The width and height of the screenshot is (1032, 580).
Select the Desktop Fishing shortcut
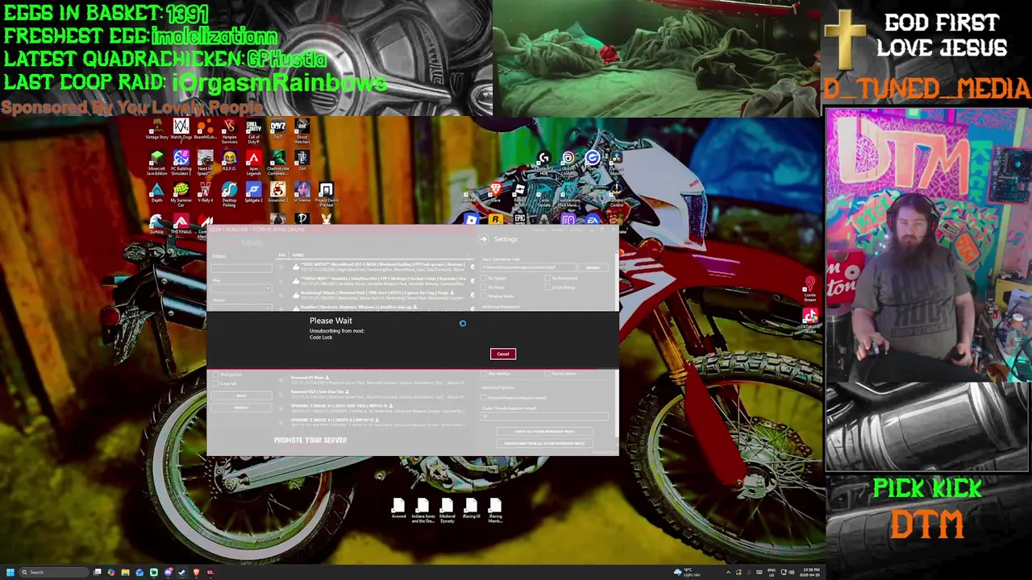point(230,193)
